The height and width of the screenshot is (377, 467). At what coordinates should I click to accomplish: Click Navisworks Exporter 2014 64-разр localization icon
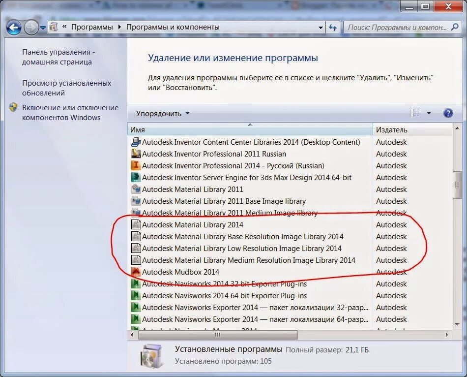(x=136, y=319)
